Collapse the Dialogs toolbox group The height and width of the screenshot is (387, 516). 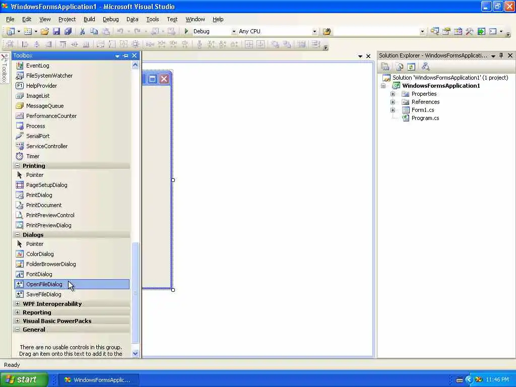tap(18, 235)
